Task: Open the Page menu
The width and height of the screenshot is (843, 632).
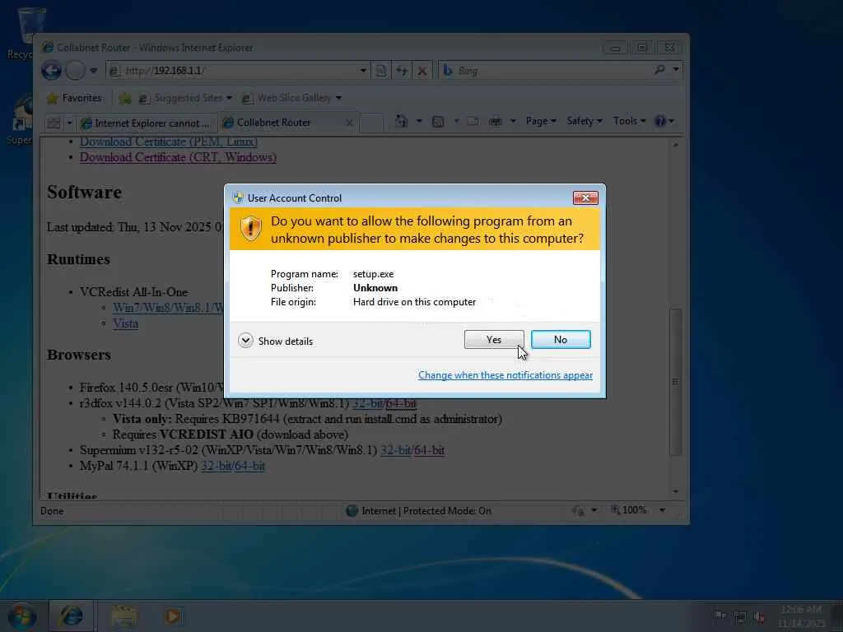Action: point(540,121)
